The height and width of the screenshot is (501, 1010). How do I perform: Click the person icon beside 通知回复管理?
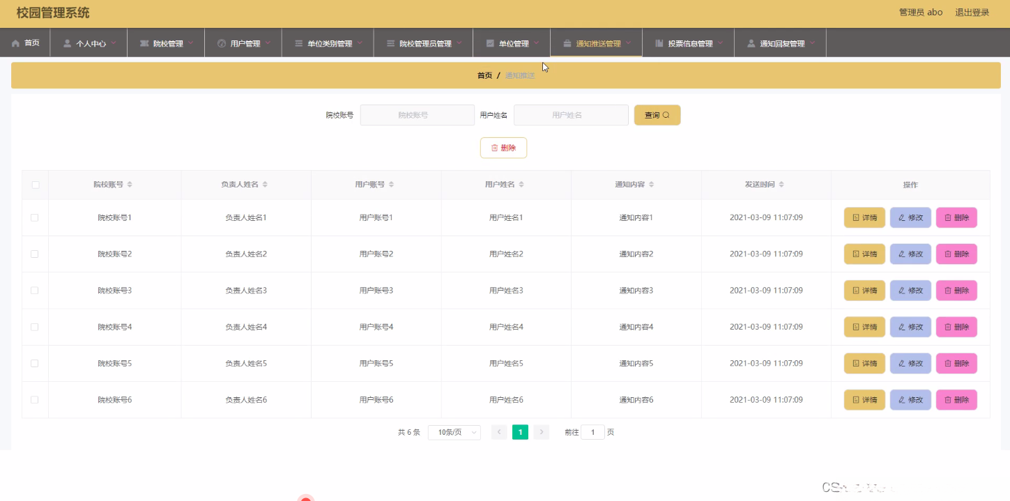pyautogui.click(x=751, y=43)
